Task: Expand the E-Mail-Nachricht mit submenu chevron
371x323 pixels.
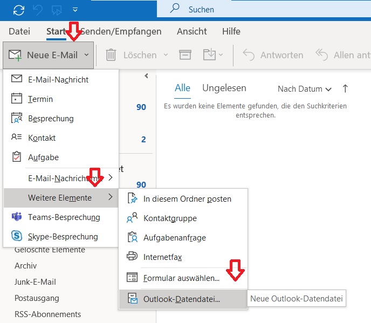Action: (110, 177)
